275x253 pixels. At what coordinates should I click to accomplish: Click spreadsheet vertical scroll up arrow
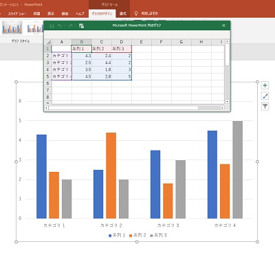(x=227, y=41)
